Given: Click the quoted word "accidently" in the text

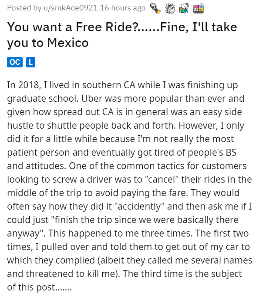Looking at the screenshot, I should pos(139,206).
